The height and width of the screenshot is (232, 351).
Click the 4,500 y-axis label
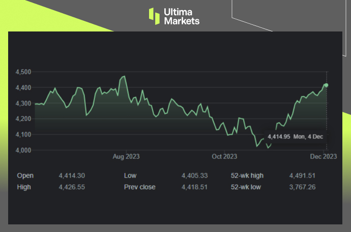pos(24,72)
